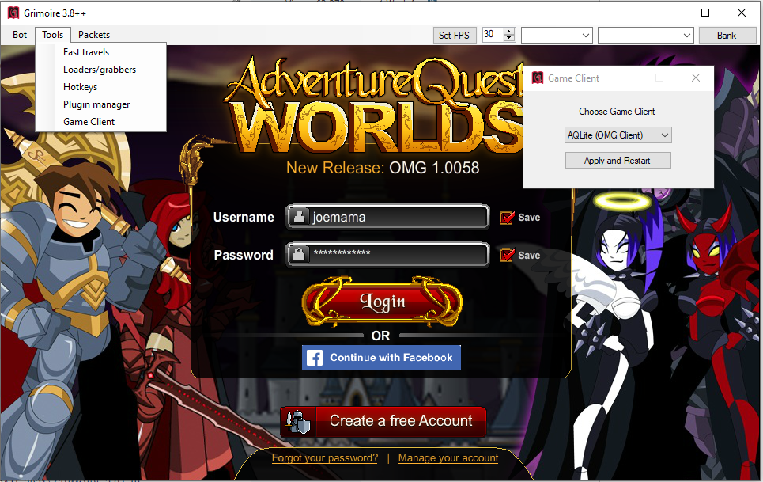Click Apply and Restart button
This screenshot has height=482, width=763.
coord(618,160)
